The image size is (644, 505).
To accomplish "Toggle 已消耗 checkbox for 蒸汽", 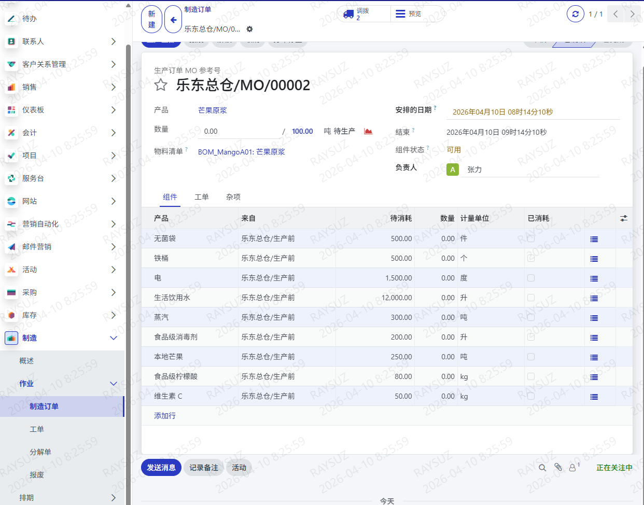I will 531,317.
